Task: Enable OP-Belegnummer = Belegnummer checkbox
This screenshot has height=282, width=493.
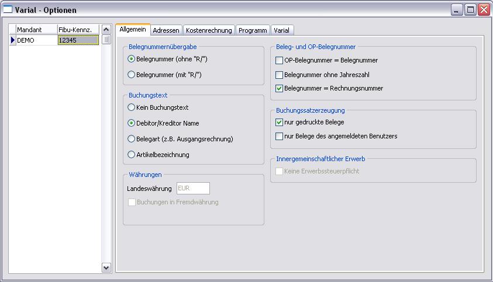Action: [279, 60]
